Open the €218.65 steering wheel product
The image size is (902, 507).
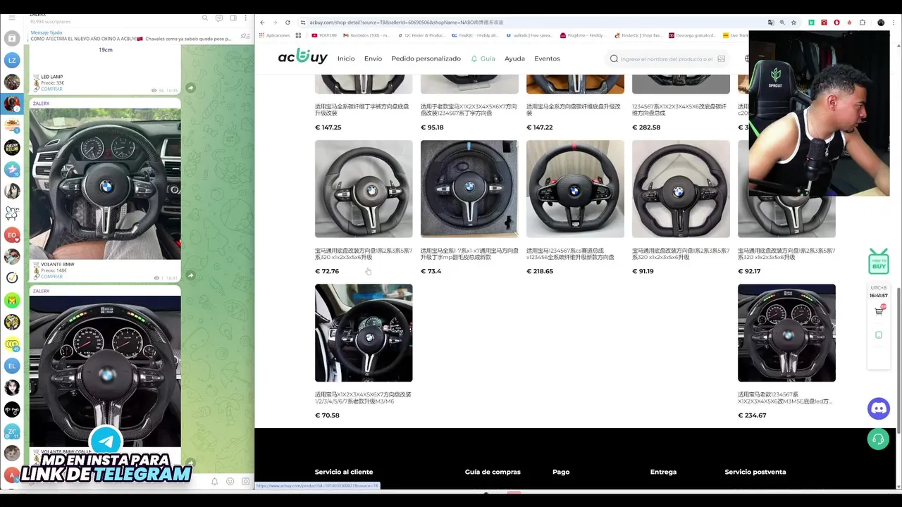[575, 189]
